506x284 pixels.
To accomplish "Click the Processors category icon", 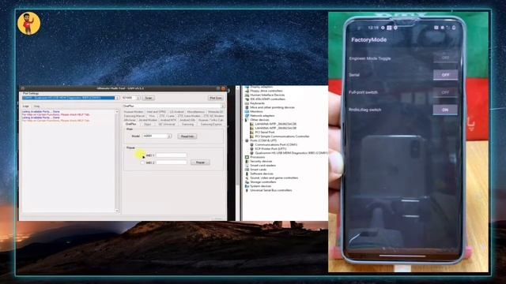I will (x=247, y=157).
